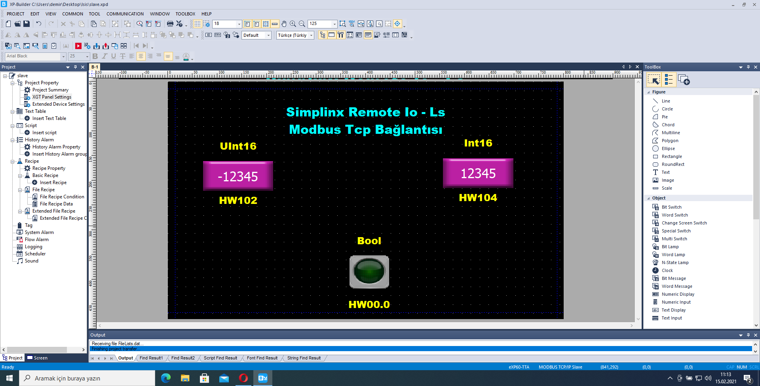Select Insert Text Table tree item
This screenshot has height=386, width=760.
click(x=49, y=118)
